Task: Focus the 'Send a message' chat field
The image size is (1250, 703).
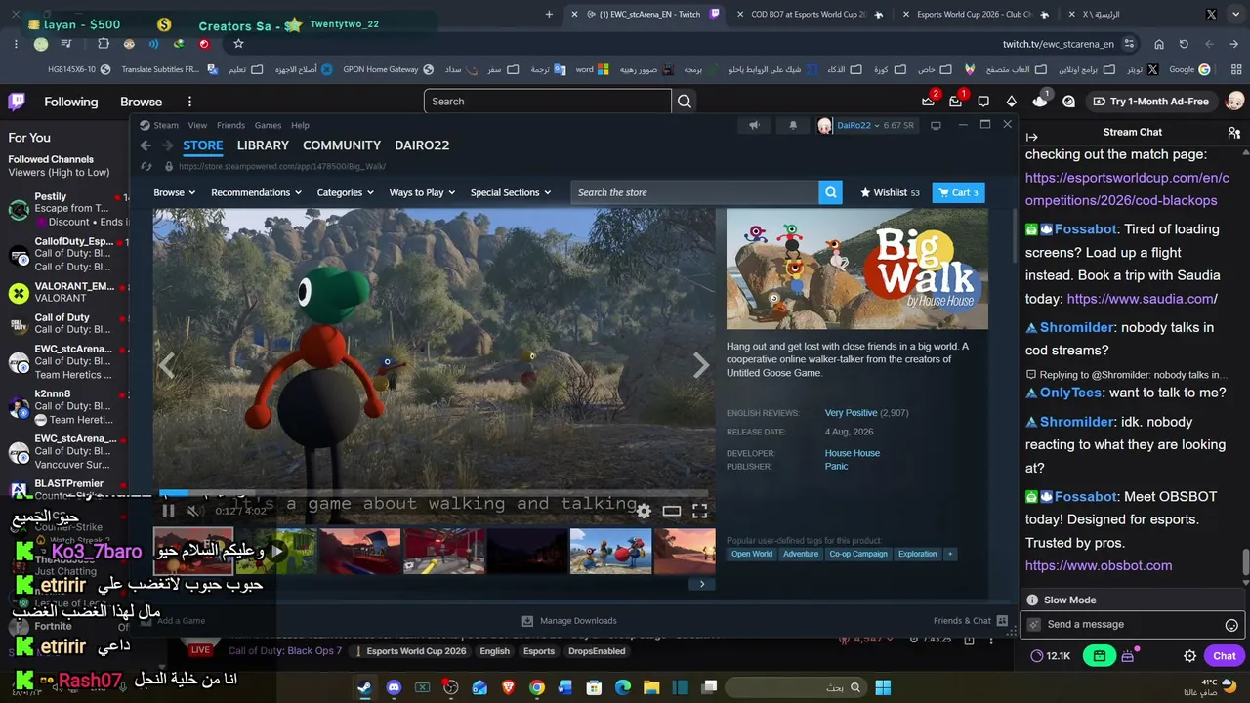Action: click(x=1133, y=625)
